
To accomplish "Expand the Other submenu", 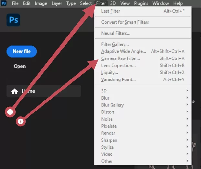I will 143,161.
